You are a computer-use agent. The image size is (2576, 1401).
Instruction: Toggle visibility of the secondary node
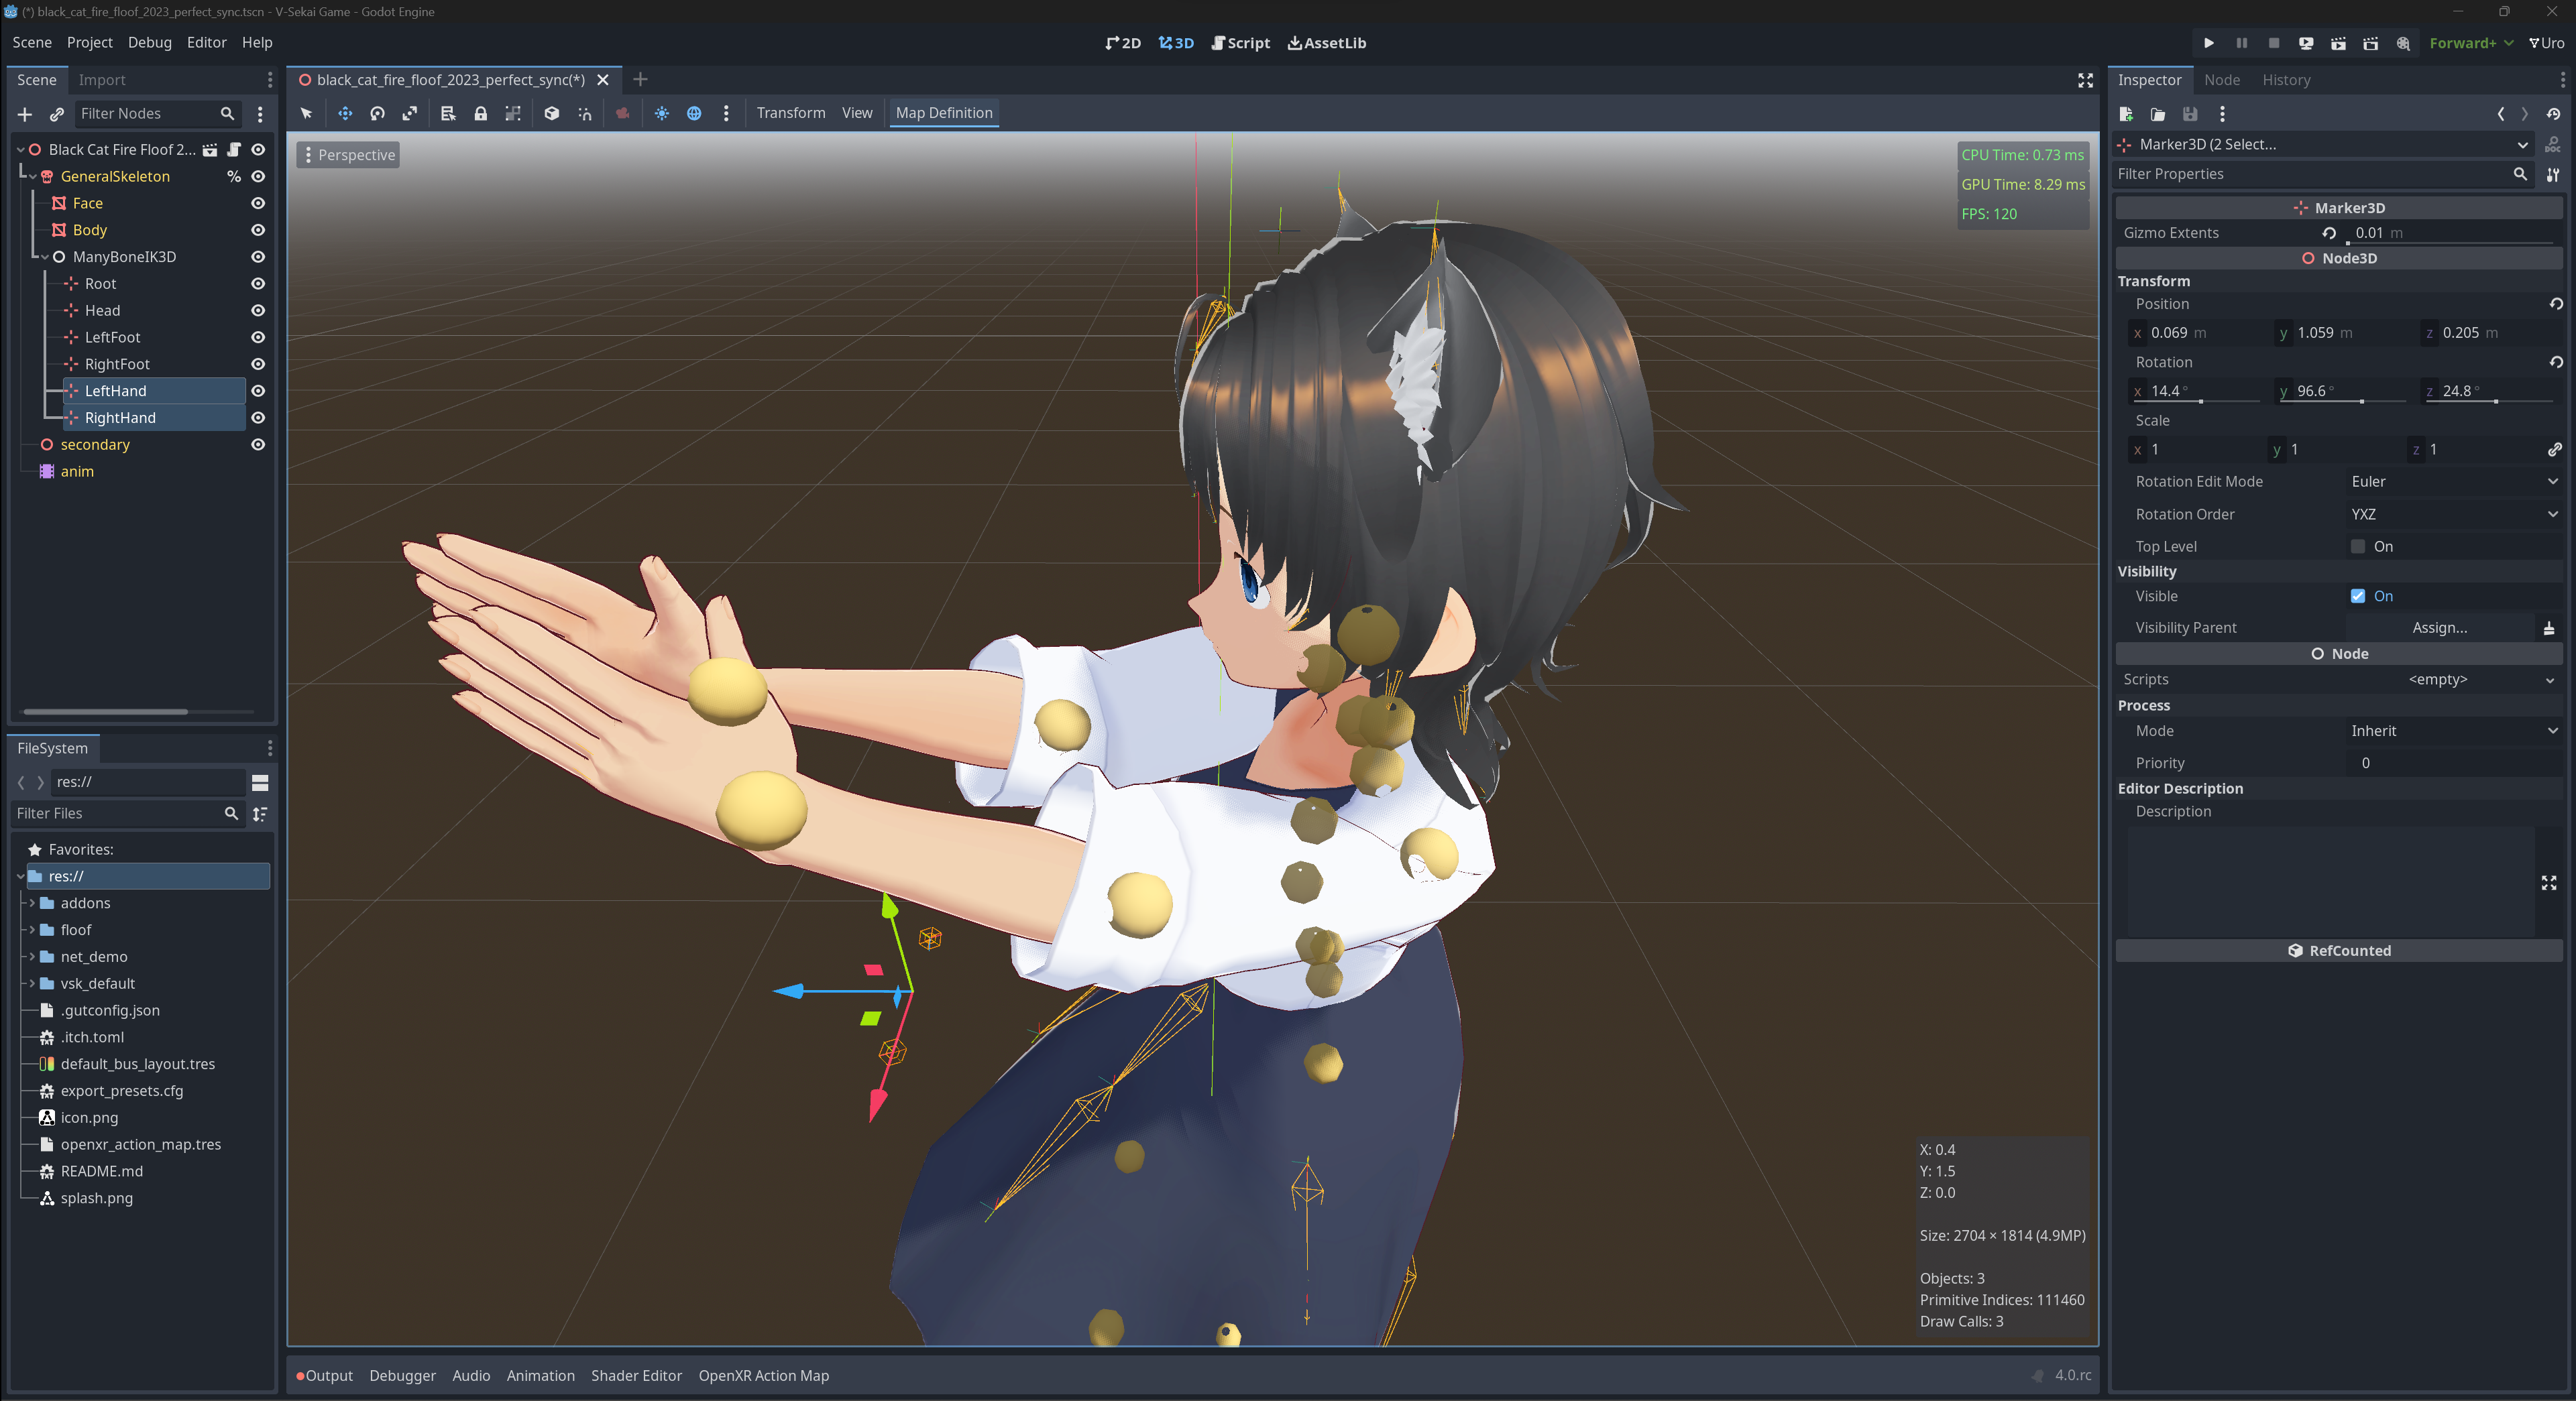(x=258, y=444)
